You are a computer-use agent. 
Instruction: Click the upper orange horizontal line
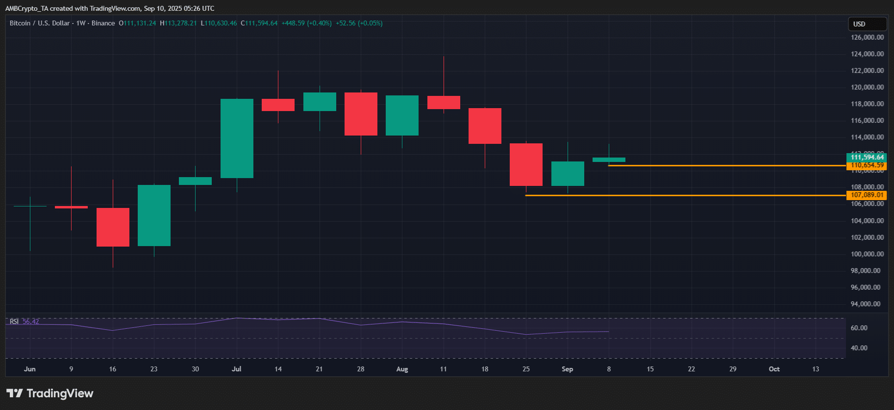click(x=725, y=166)
